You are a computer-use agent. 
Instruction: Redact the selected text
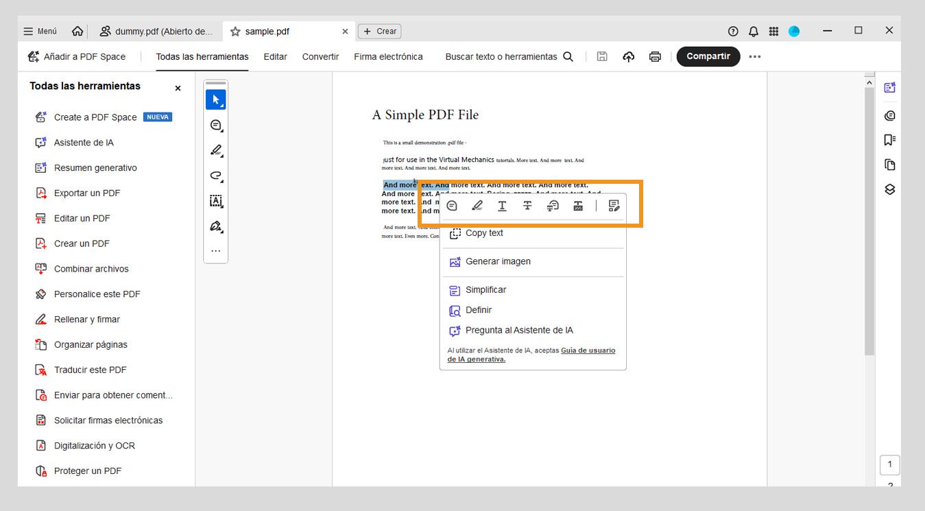tap(578, 206)
